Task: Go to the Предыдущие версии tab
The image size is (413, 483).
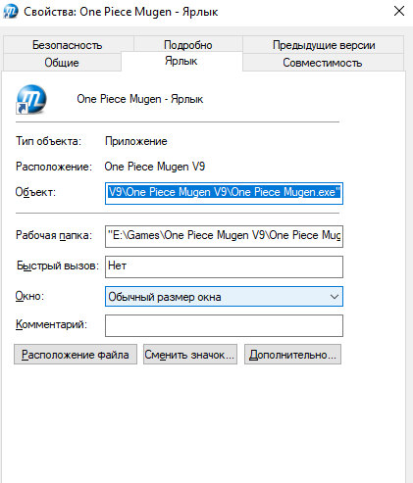Action: [324, 45]
